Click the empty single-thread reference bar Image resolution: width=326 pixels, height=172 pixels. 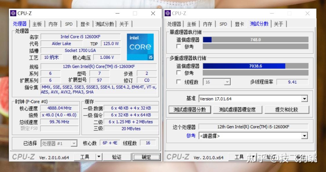[x=256, y=46]
